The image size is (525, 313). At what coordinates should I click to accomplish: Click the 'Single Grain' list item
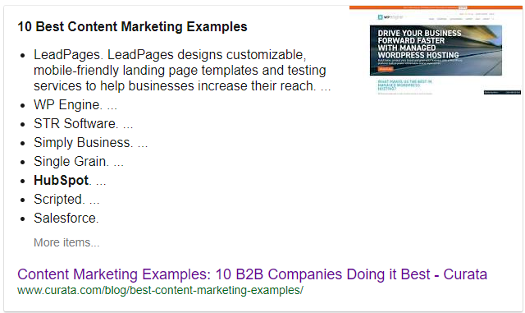point(79,161)
